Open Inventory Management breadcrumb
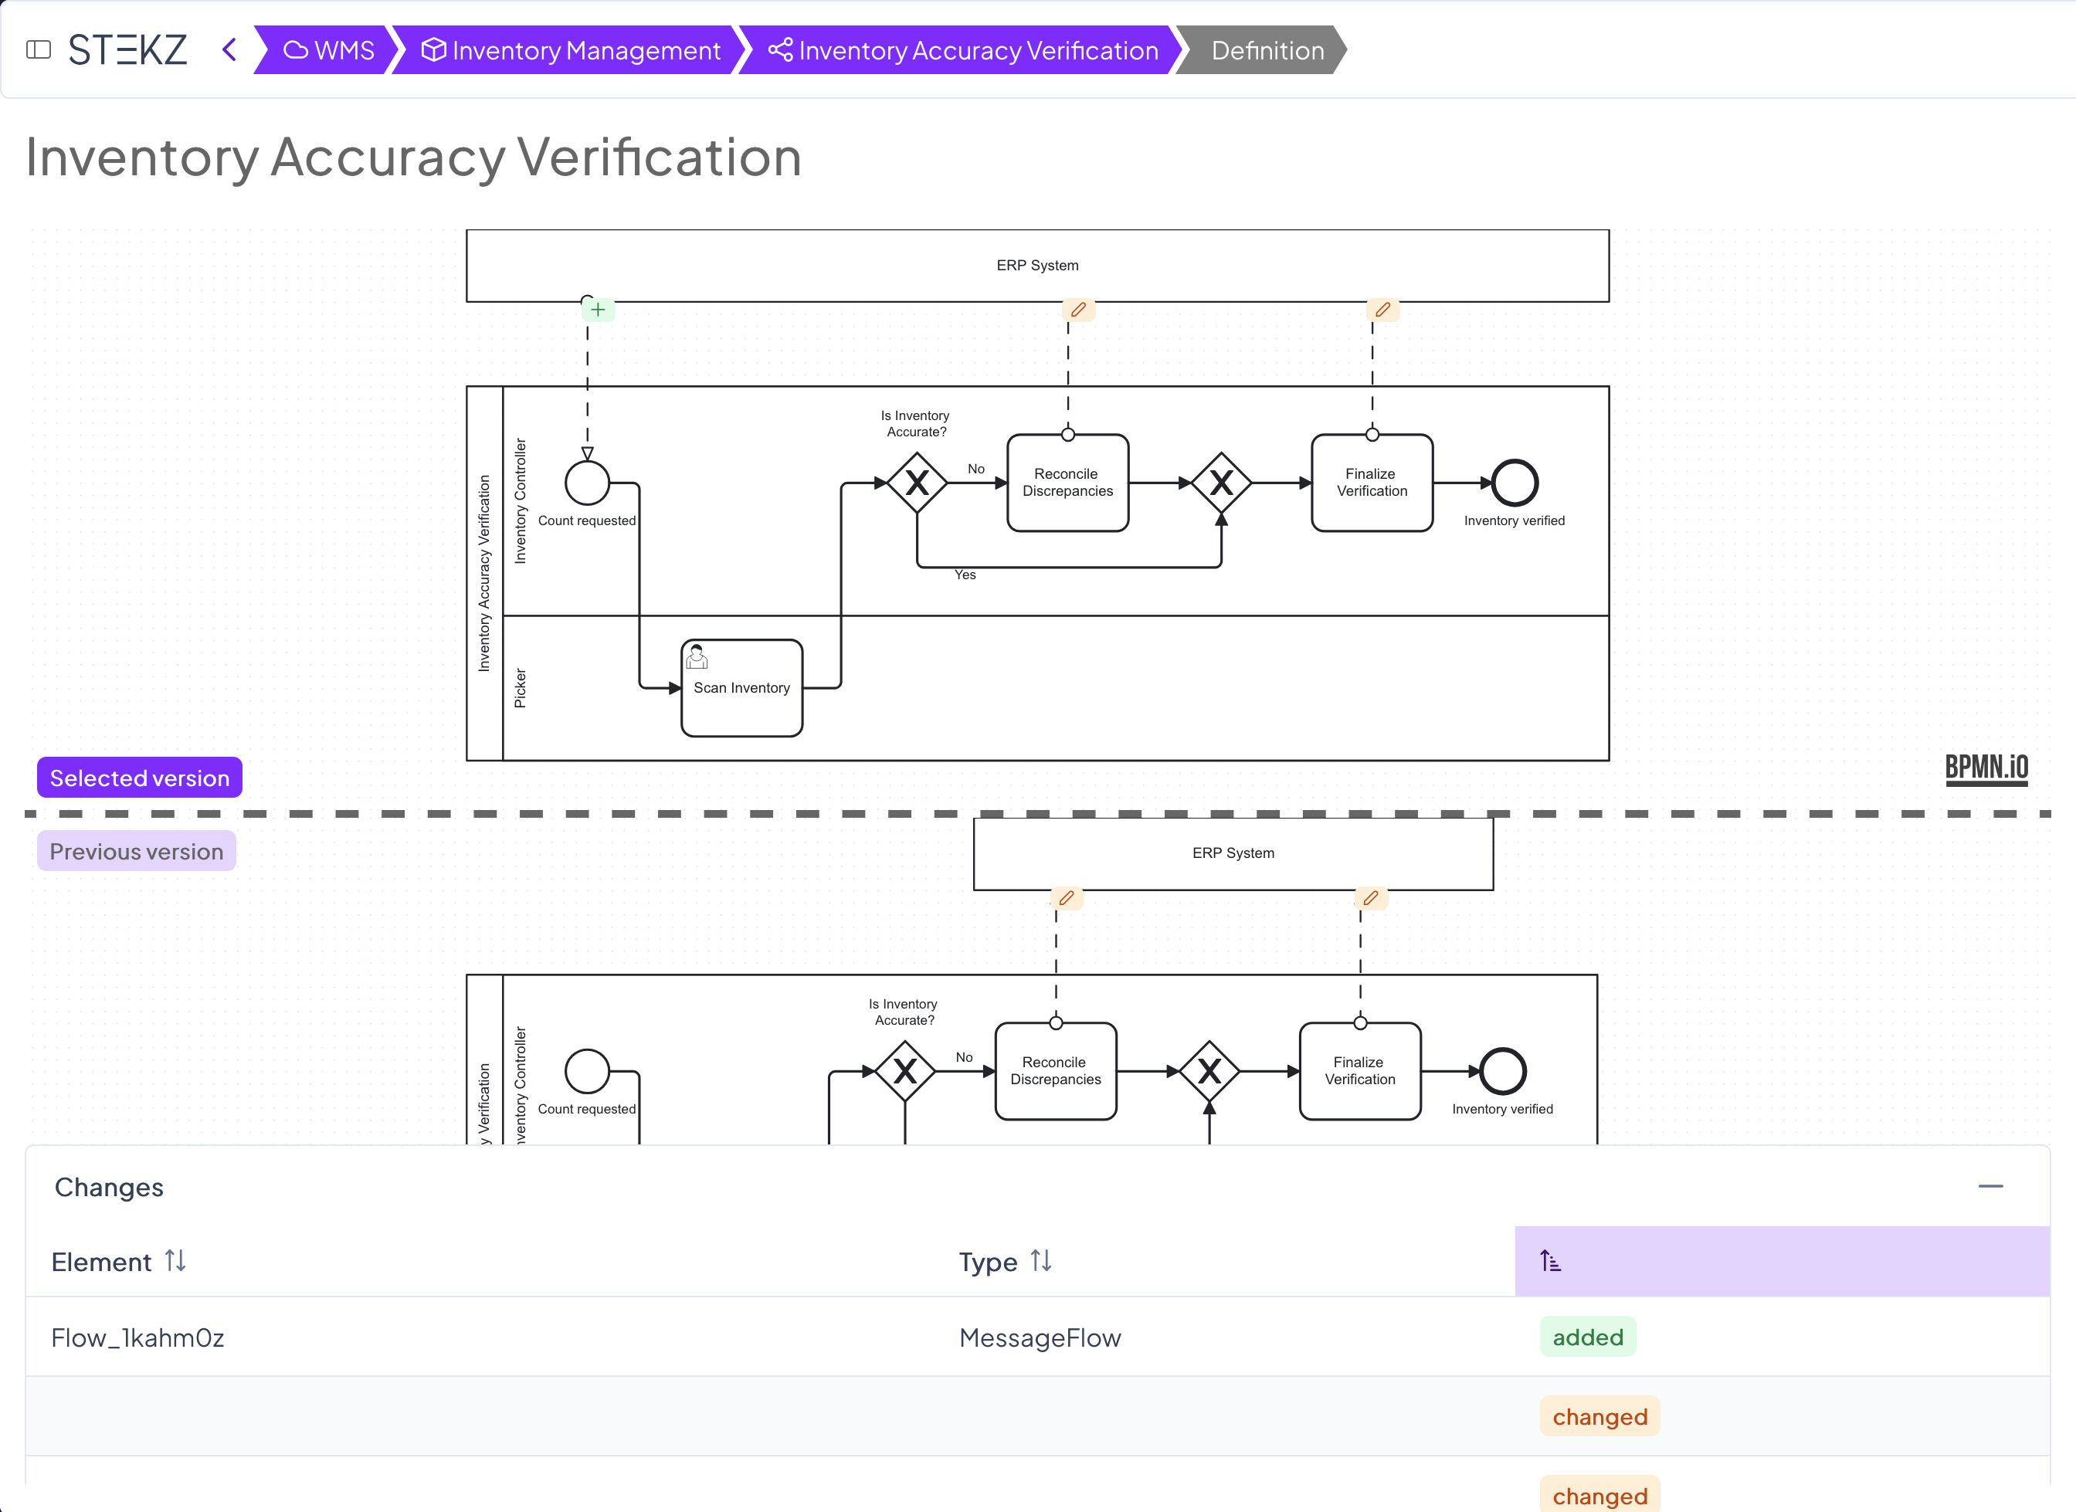2076x1512 pixels. click(572, 49)
